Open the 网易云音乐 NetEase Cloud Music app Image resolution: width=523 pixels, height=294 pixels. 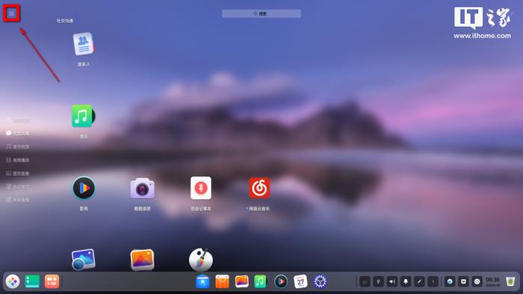pos(259,188)
